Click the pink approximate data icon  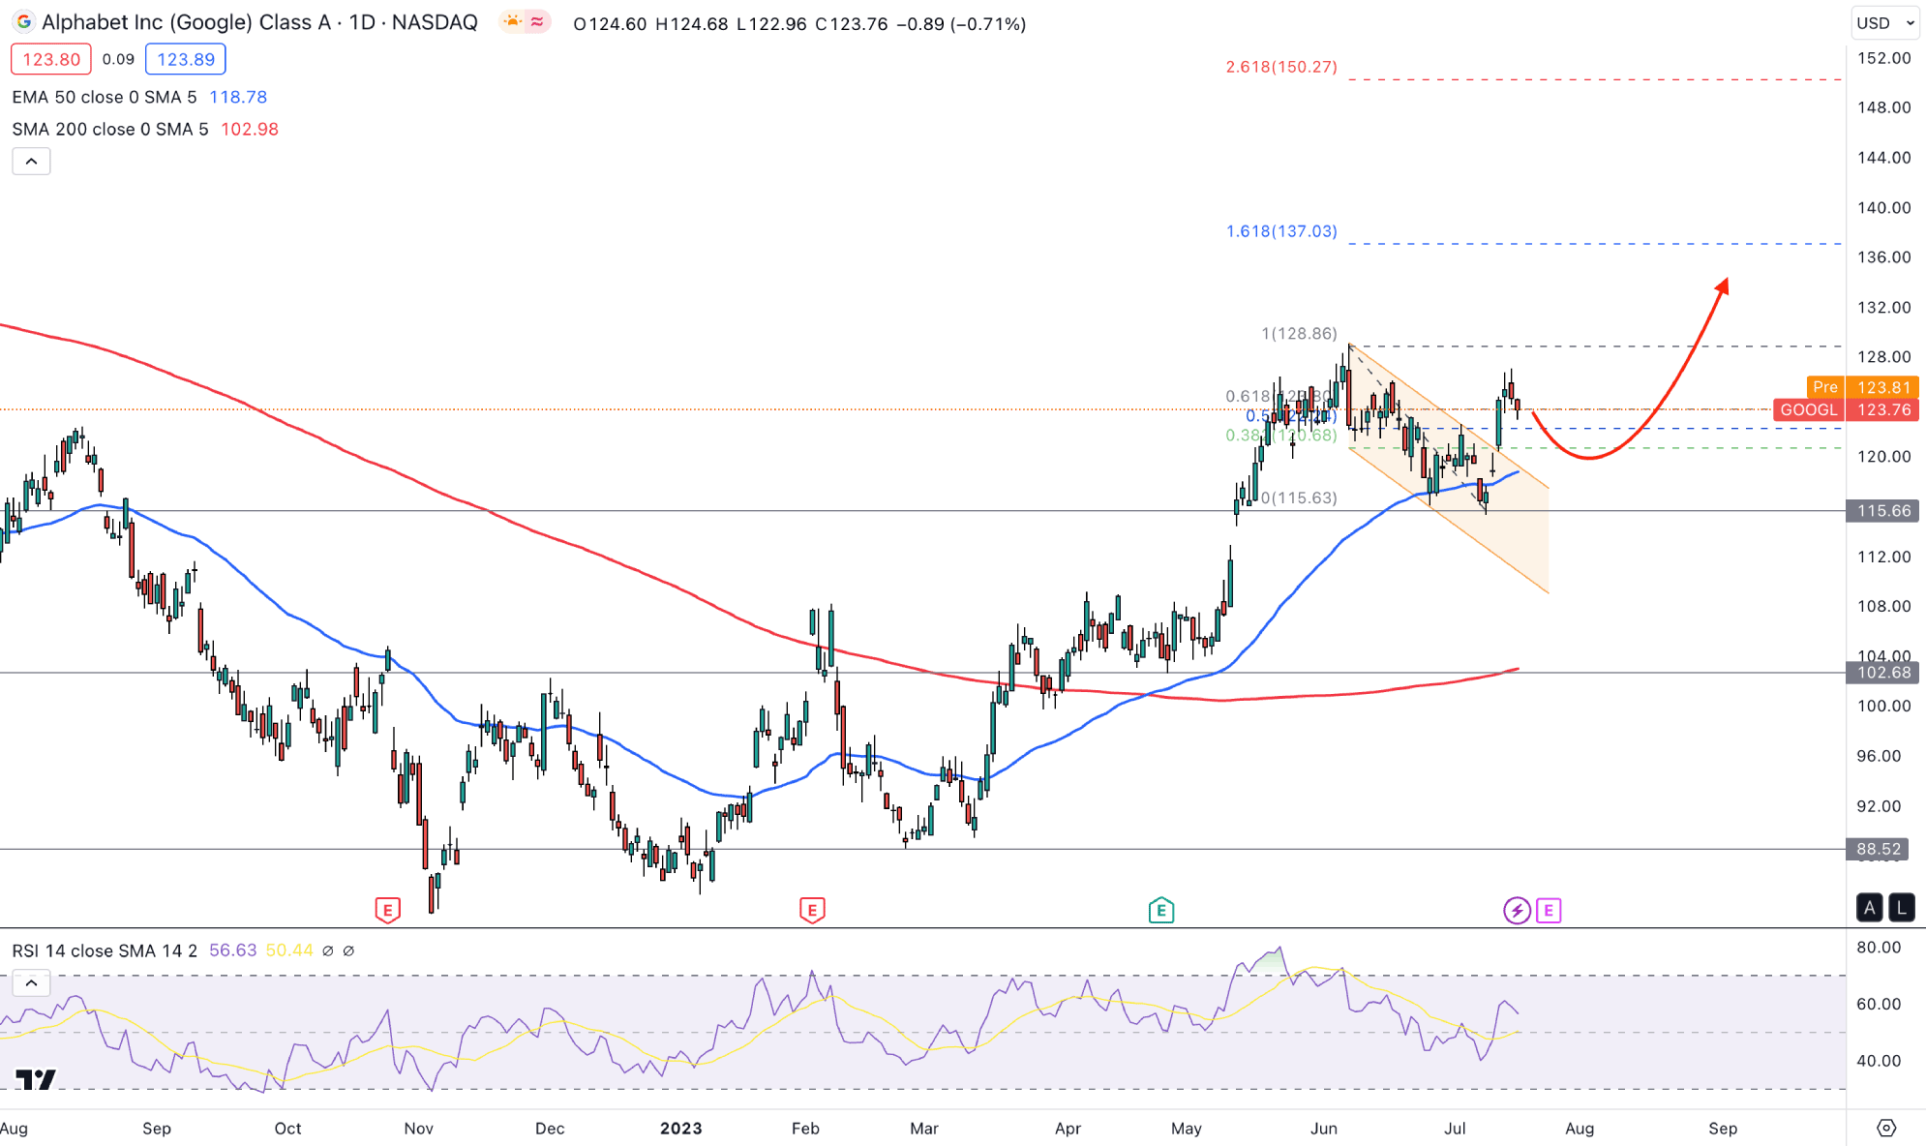point(537,21)
